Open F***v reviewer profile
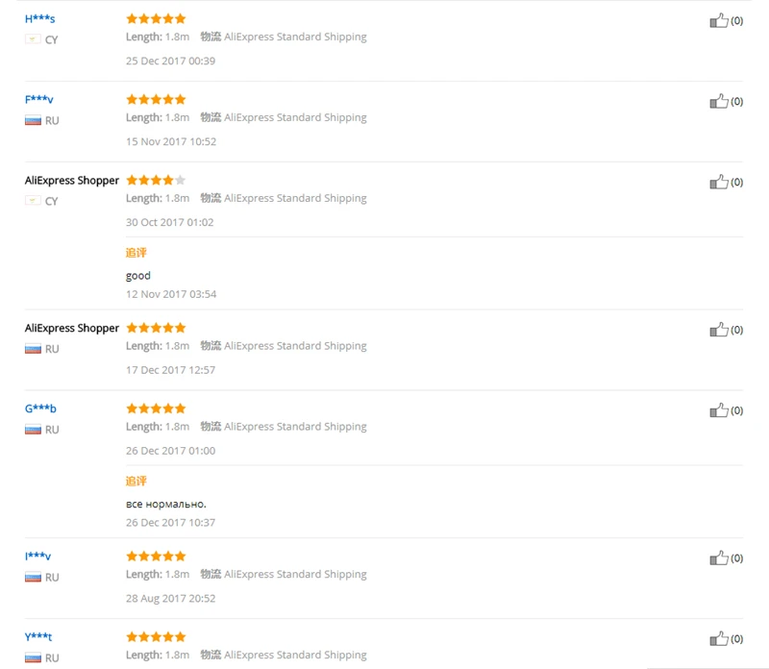The width and height of the screenshot is (769, 669). [38, 100]
